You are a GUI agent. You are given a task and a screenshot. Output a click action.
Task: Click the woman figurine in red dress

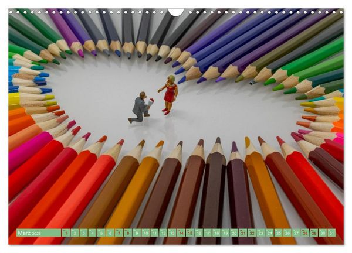(169, 95)
